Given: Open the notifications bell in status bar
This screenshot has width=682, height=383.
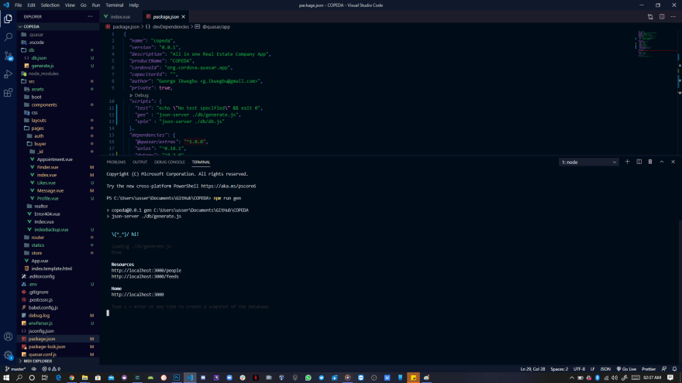Looking at the screenshot, I should pos(674,368).
